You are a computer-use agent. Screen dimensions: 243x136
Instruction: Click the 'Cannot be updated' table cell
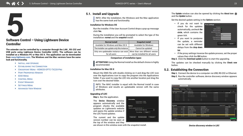[x=144, y=48]
